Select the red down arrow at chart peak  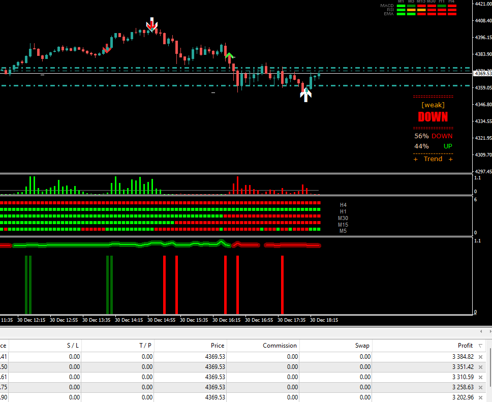pyautogui.click(x=151, y=24)
